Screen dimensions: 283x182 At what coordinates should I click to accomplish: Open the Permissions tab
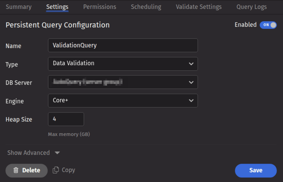tap(100, 7)
